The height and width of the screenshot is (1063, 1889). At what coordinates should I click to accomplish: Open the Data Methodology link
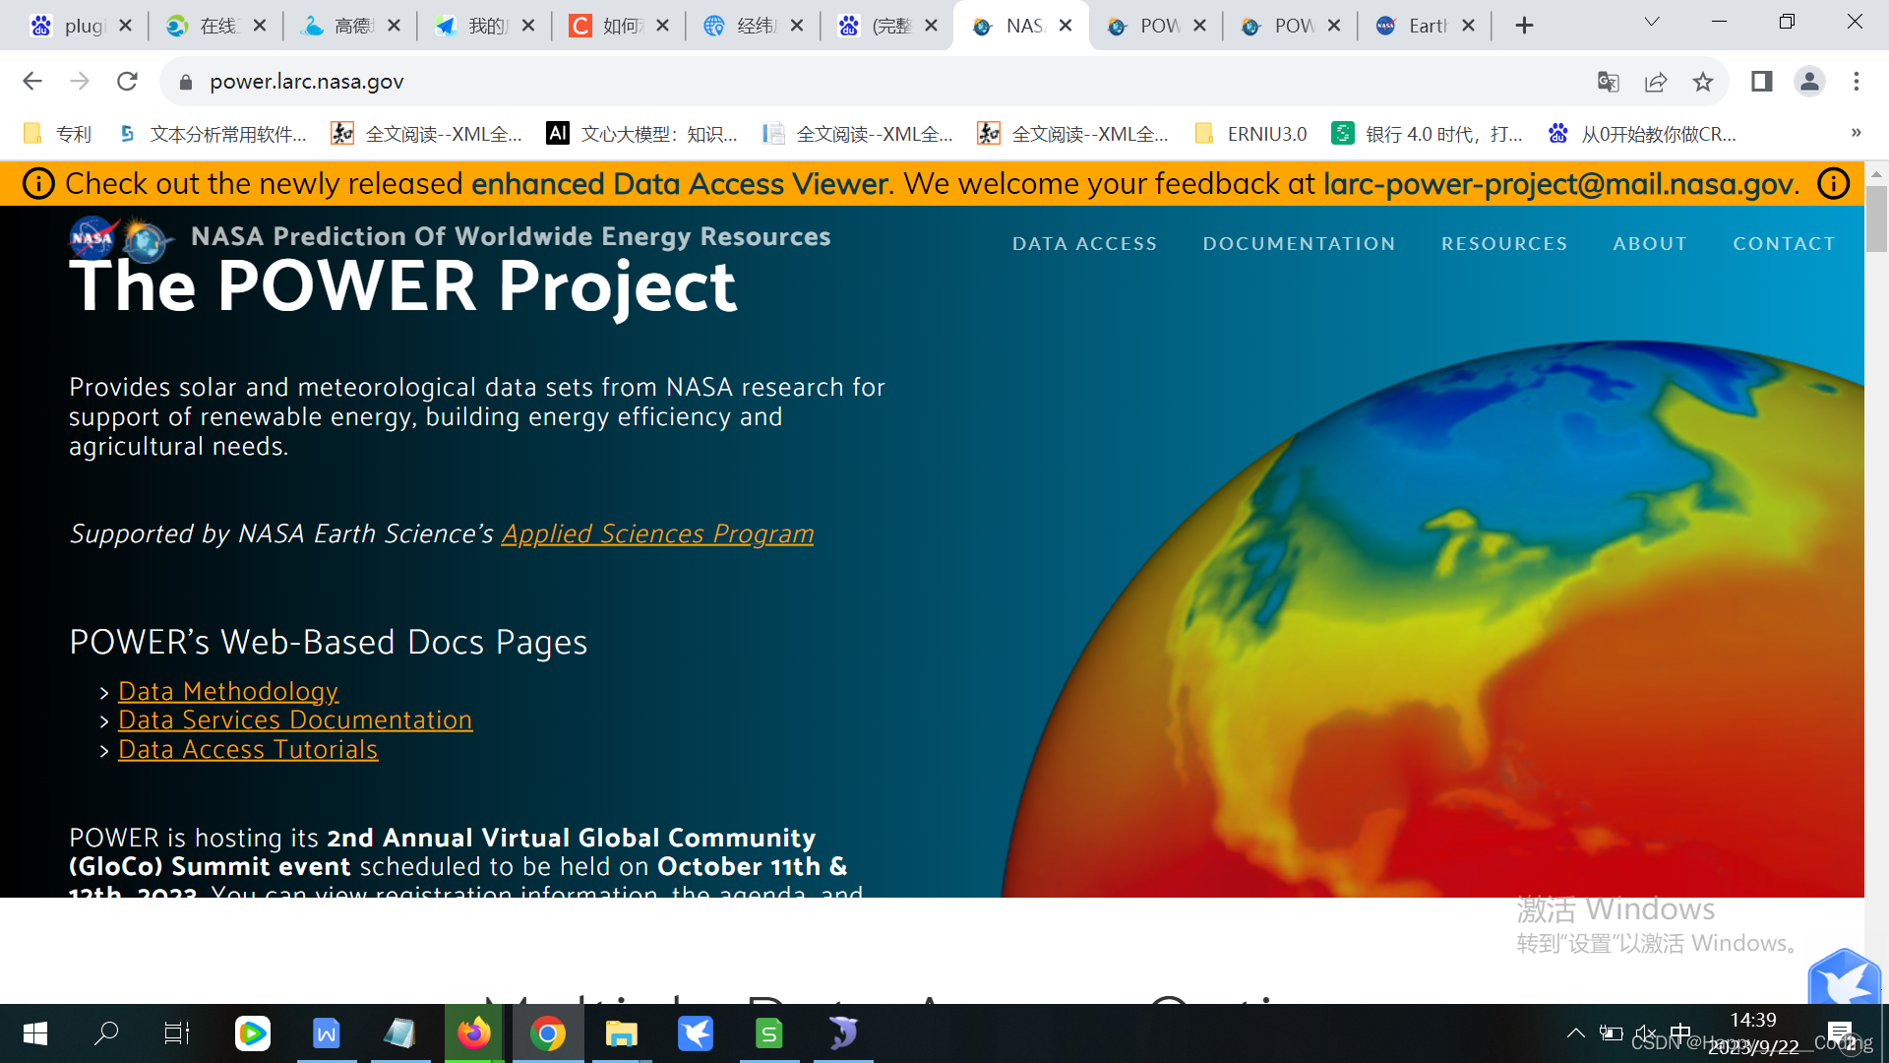[x=228, y=692]
